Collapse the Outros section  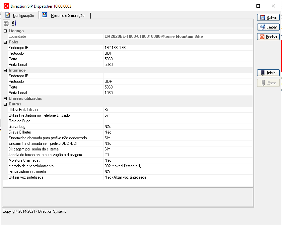5,104
